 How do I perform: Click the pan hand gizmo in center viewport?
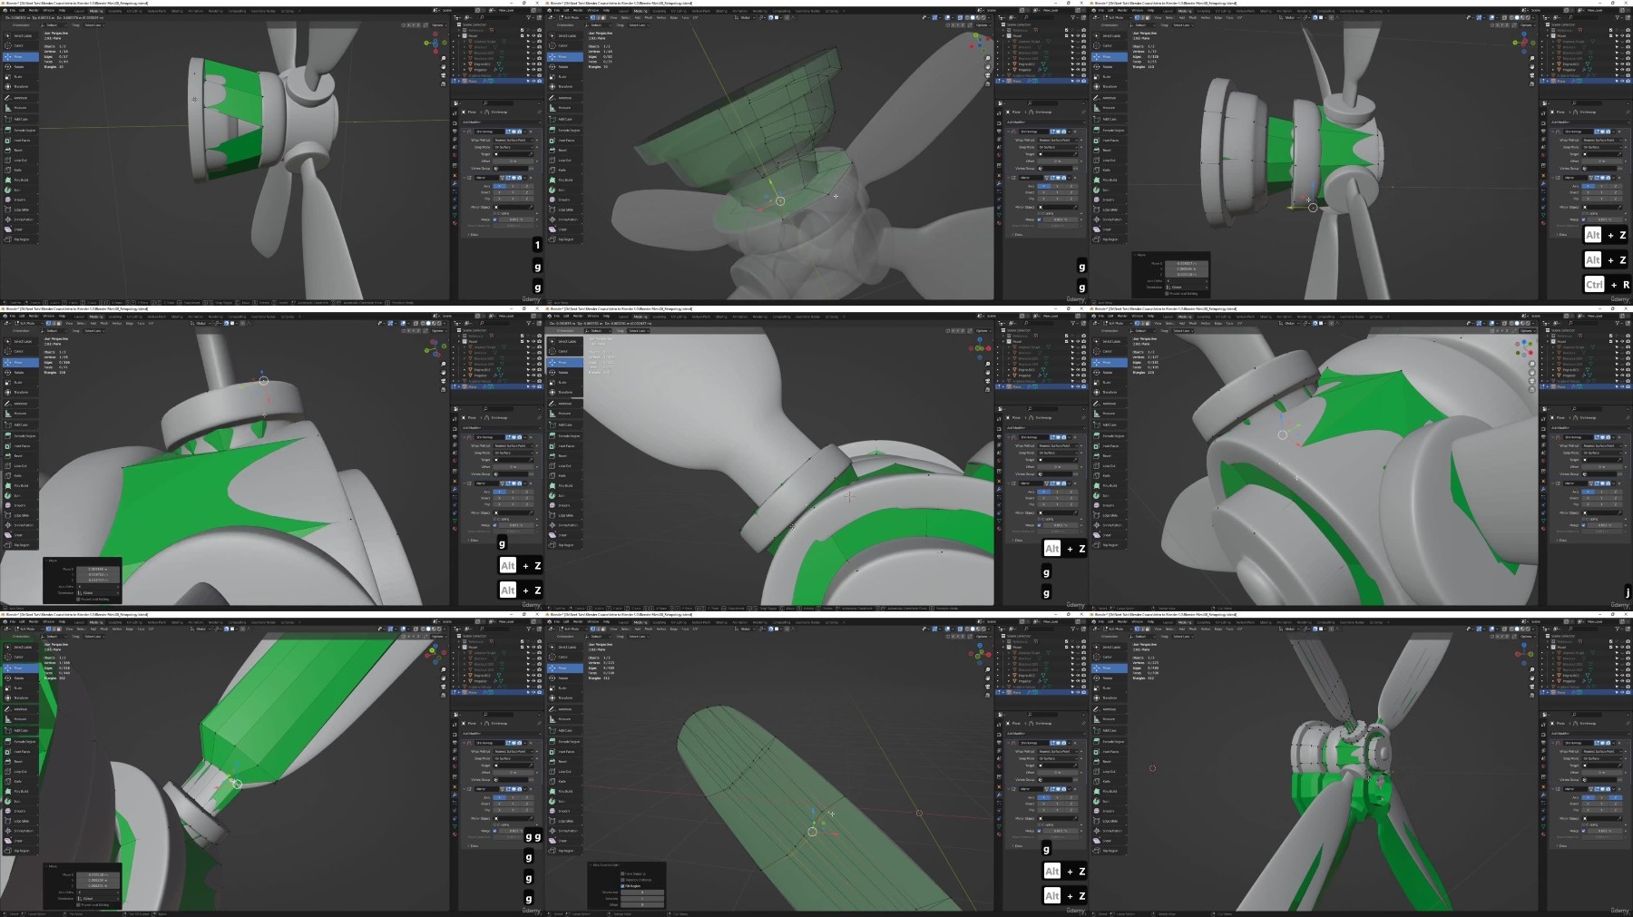(987, 372)
